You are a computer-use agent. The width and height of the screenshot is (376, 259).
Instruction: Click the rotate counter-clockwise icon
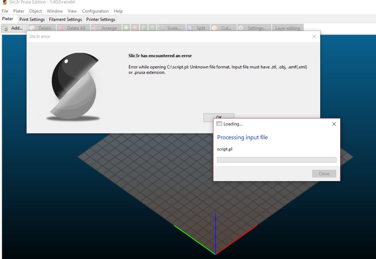click(x=144, y=28)
